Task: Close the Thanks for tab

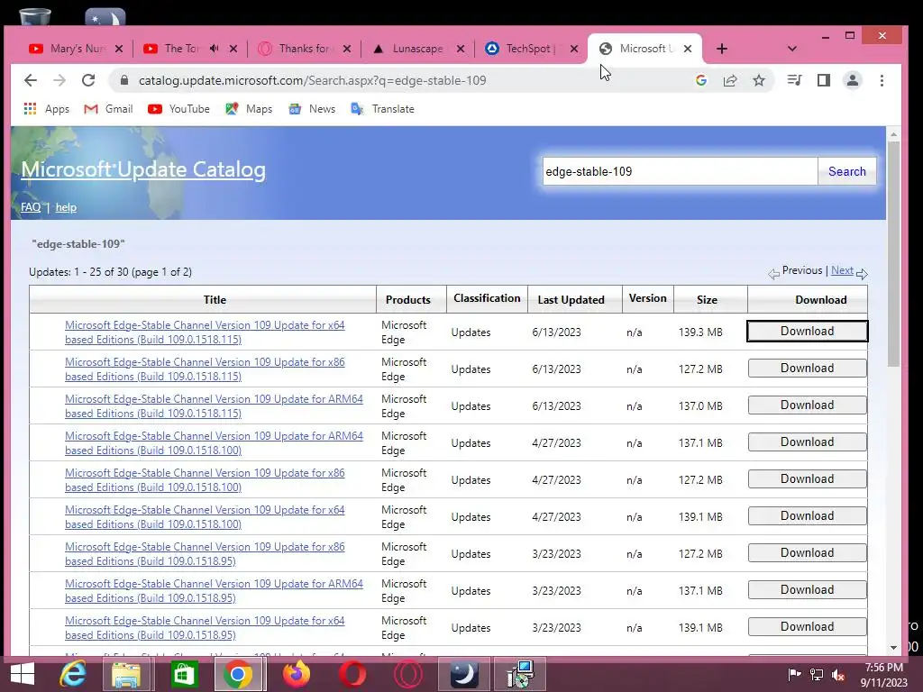Action: click(347, 49)
